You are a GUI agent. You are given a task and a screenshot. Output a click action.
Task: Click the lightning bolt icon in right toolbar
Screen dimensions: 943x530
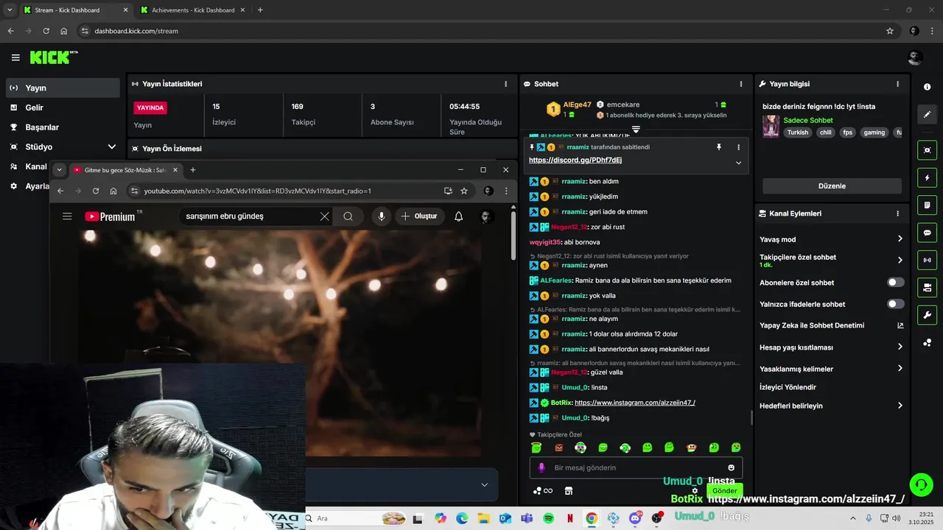click(927, 177)
